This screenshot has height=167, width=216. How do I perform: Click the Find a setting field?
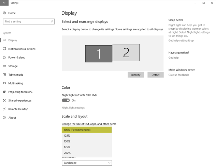27,21
